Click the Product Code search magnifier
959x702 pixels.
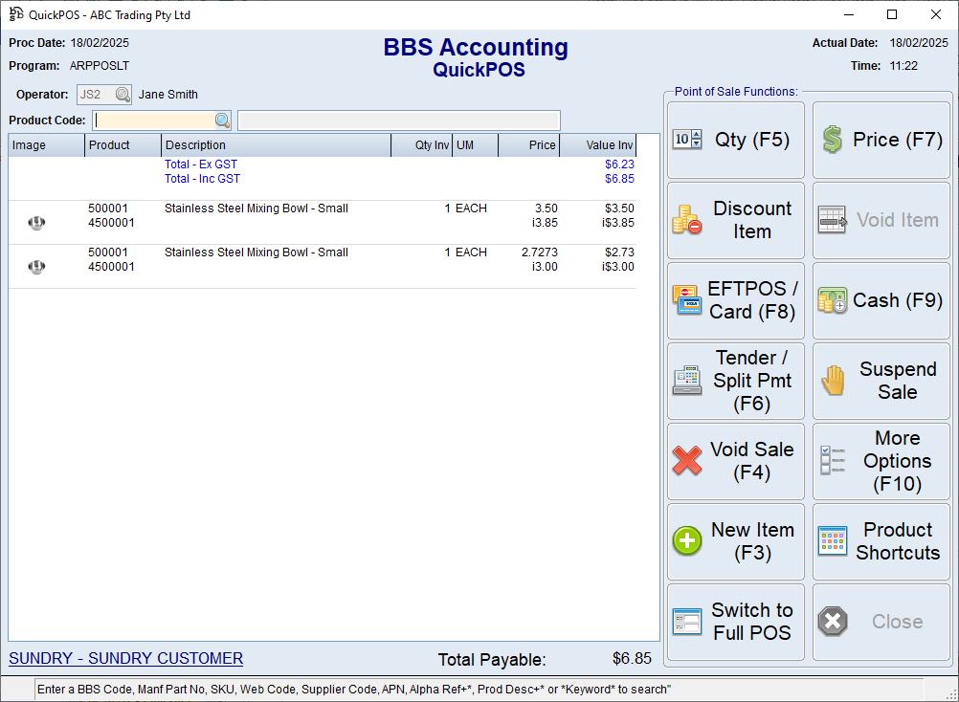coord(222,121)
